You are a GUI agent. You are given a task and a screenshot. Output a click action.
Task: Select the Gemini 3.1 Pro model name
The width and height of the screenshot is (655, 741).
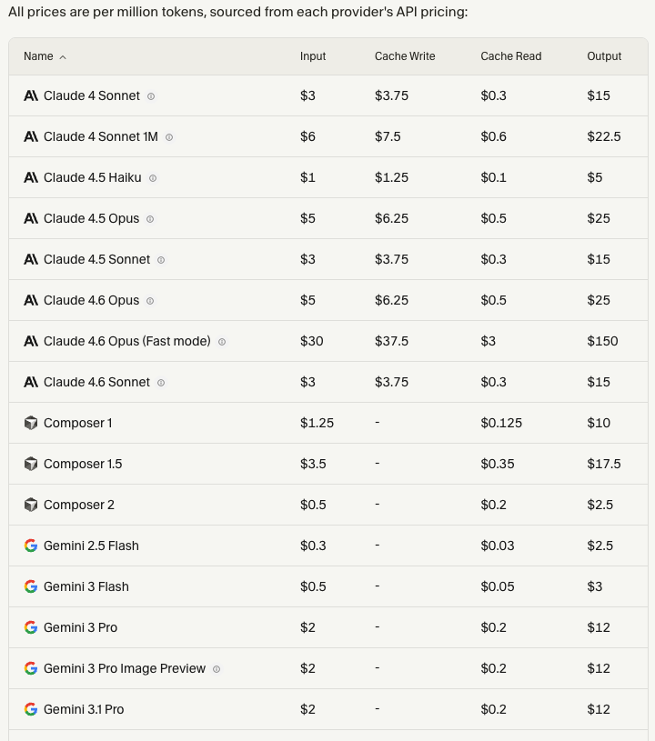click(x=84, y=709)
